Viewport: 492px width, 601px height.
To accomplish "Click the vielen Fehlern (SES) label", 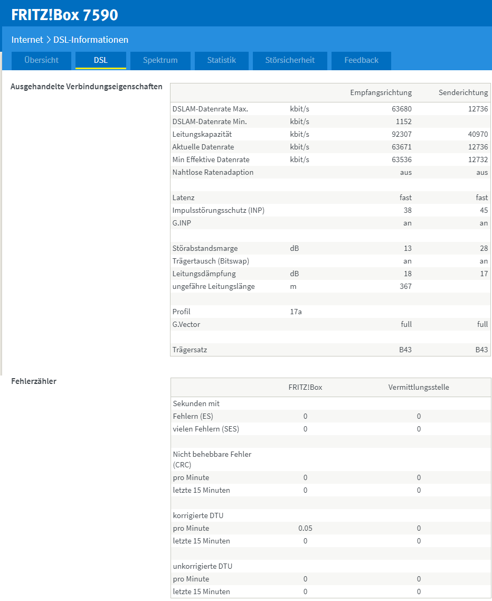I will coord(206,429).
